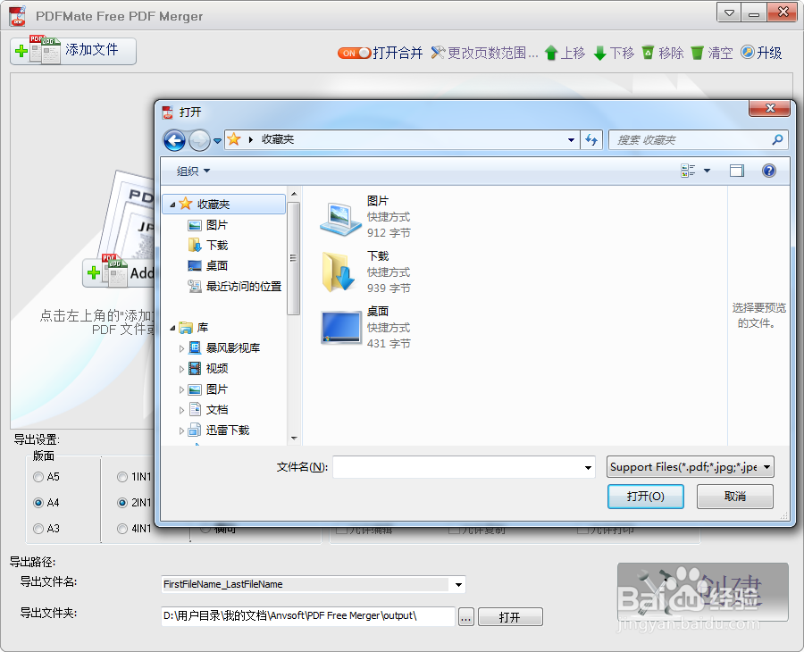Click the blue help question icon
This screenshot has width=804, height=652.
click(x=768, y=171)
